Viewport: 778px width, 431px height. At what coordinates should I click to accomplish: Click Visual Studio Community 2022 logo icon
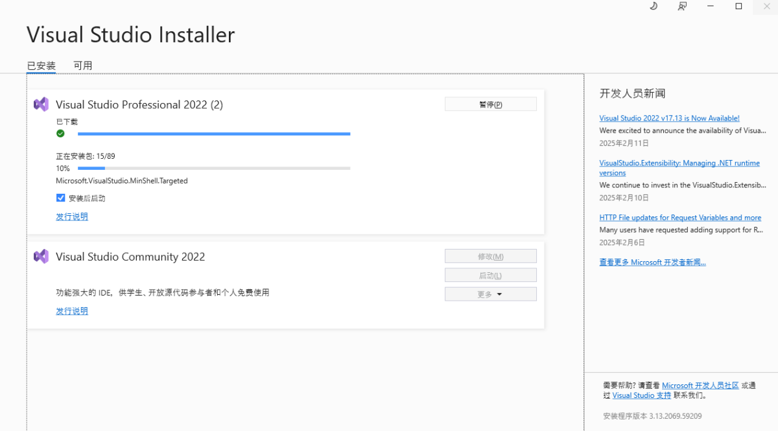(x=41, y=256)
